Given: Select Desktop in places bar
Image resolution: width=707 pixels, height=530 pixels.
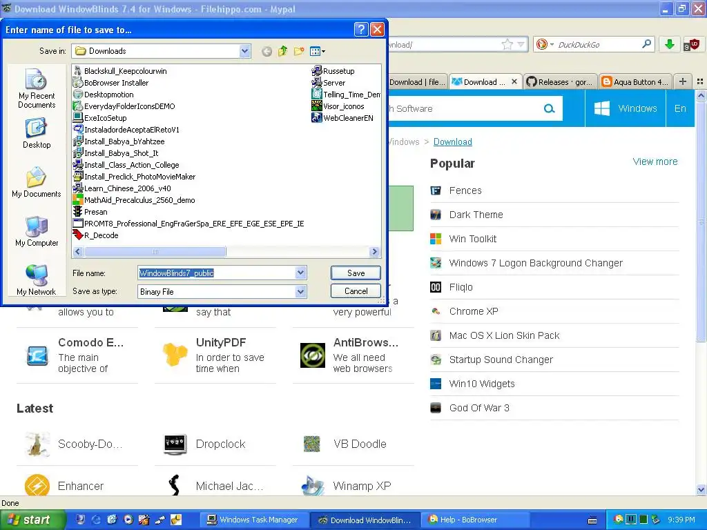Looking at the screenshot, I should click(37, 133).
